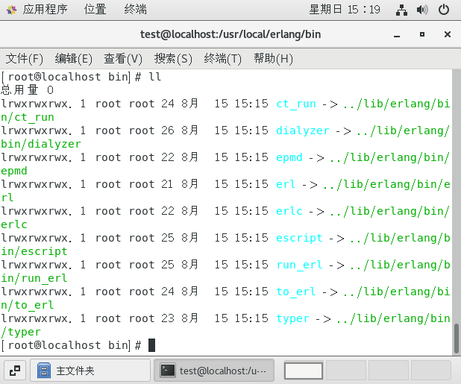This screenshot has width=461, height=384.
Task: Select the first workspace in switcher
Action: [304, 371]
